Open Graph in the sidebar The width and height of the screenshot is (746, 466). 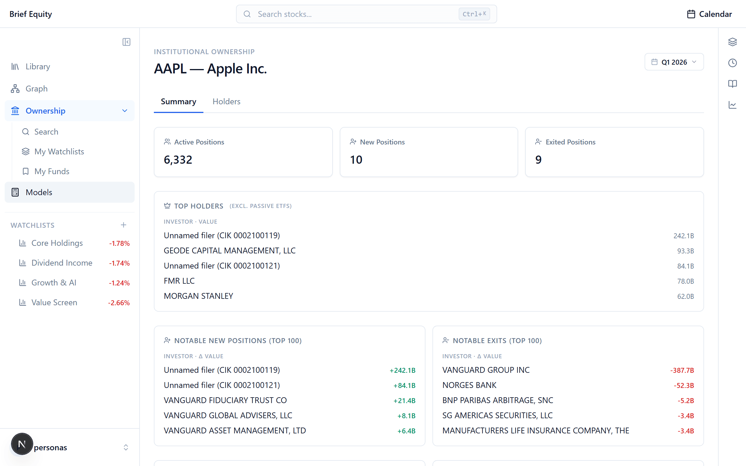[70, 89]
